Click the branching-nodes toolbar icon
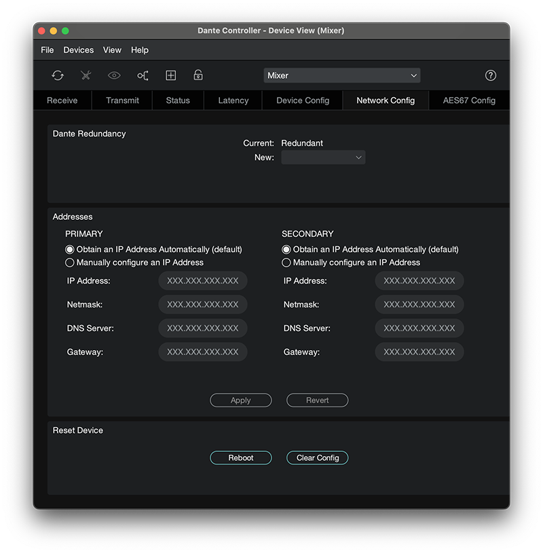This screenshot has height=553, width=543. coord(143,75)
